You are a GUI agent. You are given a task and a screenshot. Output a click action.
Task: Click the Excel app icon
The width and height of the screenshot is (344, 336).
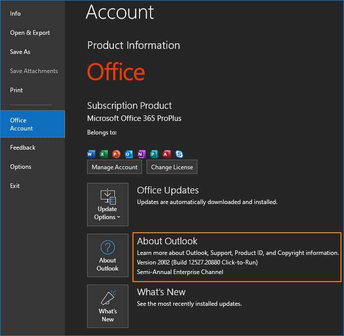click(104, 154)
